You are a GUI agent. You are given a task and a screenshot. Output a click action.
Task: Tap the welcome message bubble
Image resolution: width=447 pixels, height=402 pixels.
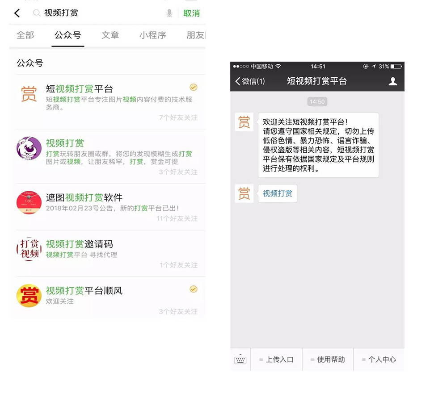[318, 145]
